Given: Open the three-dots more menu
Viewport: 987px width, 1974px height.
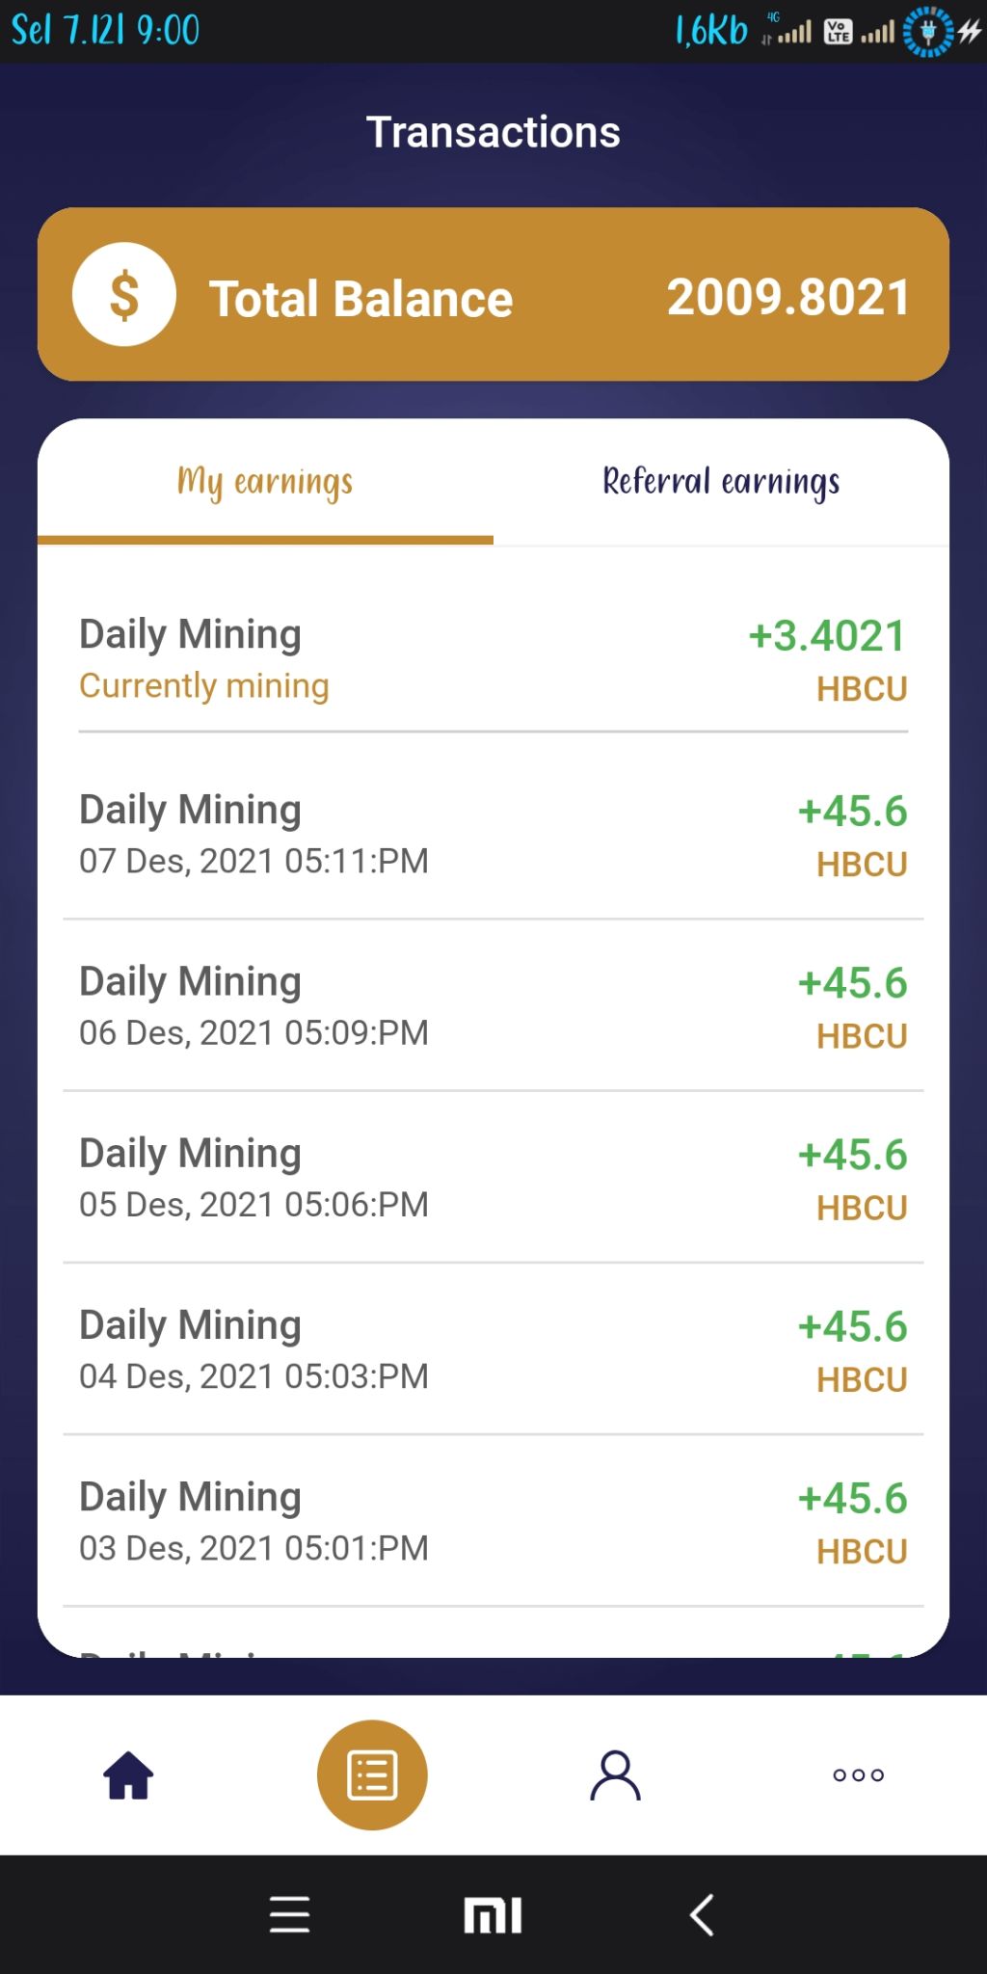Looking at the screenshot, I should 858,1774.
